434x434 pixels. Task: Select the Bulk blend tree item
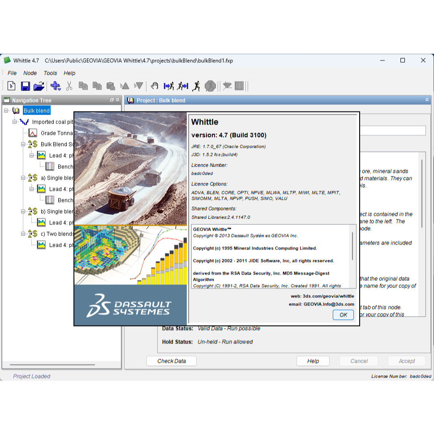click(x=36, y=110)
